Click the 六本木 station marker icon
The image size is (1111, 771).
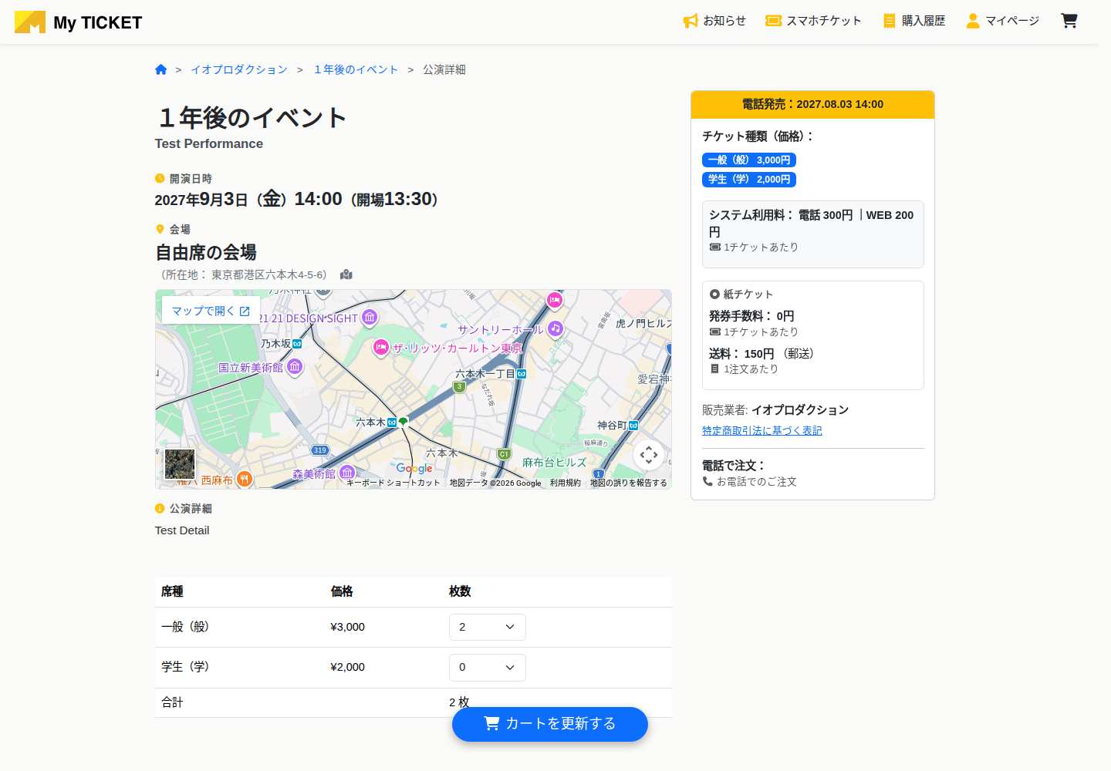tap(392, 423)
